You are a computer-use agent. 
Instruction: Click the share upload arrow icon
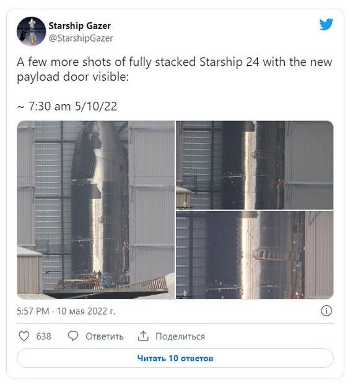[143, 336]
